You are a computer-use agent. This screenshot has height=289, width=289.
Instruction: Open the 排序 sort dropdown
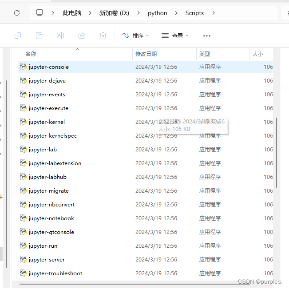pos(135,36)
